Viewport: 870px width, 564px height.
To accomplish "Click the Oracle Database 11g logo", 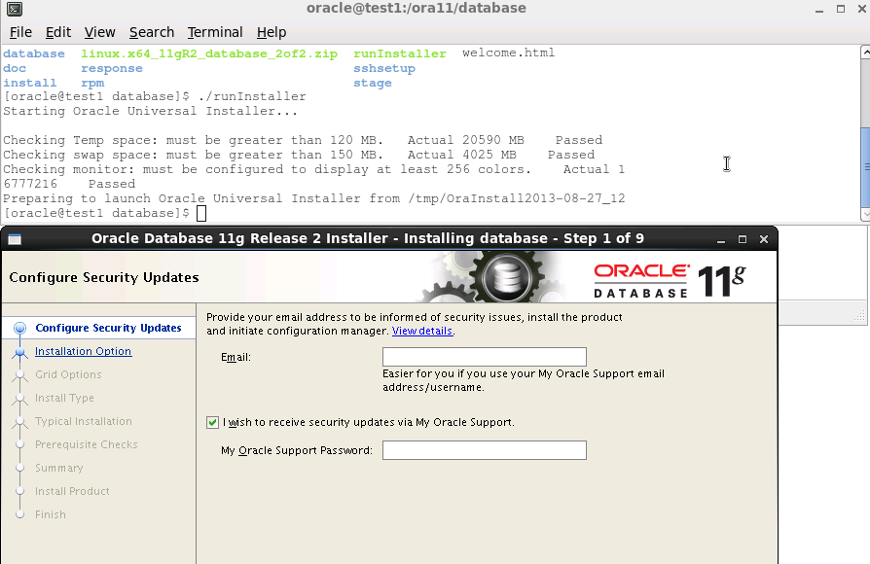I will pyautogui.click(x=670, y=281).
